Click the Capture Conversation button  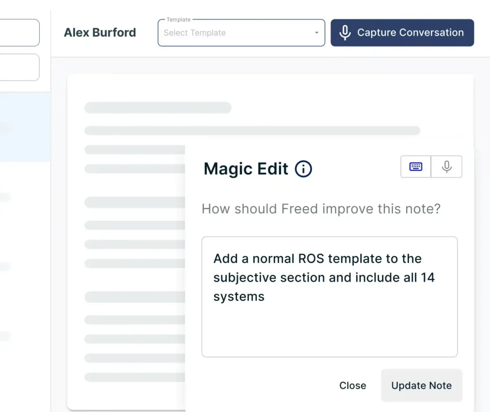point(402,33)
